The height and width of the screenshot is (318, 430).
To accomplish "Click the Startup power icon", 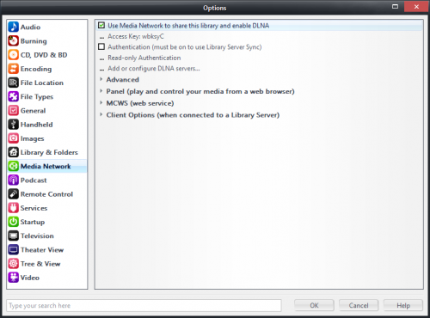I will coord(14,222).
